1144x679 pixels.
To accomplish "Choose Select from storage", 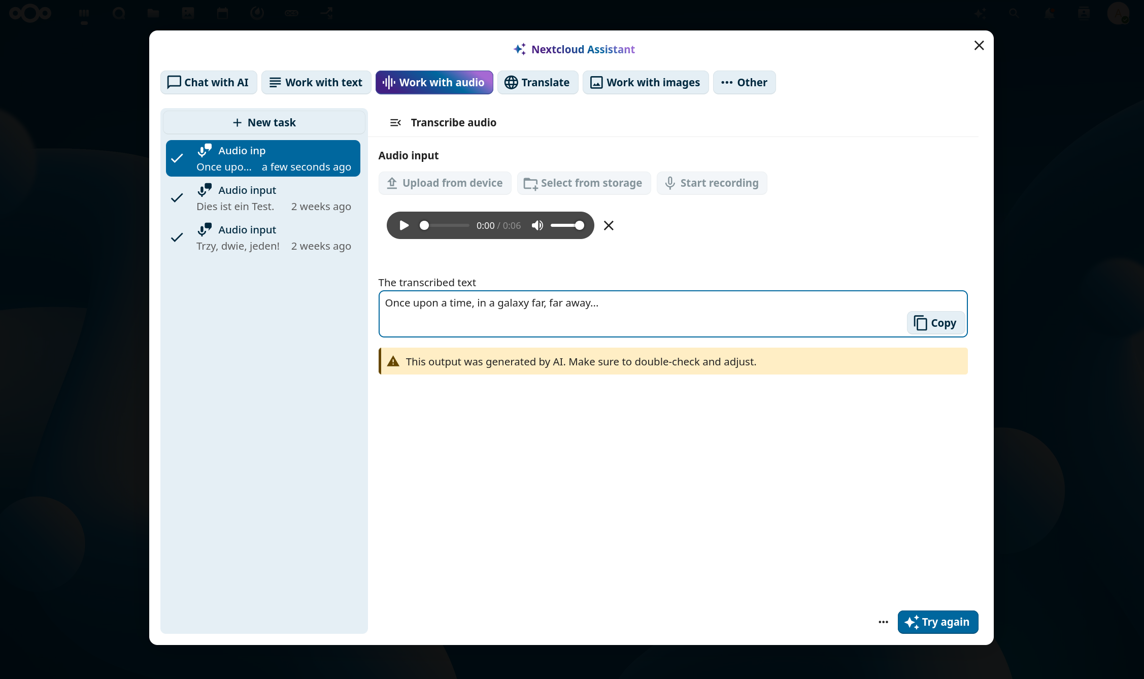I will click(x=583, y=183).
